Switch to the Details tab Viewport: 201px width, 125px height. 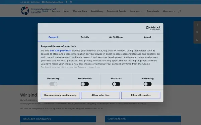click(85, 37)
